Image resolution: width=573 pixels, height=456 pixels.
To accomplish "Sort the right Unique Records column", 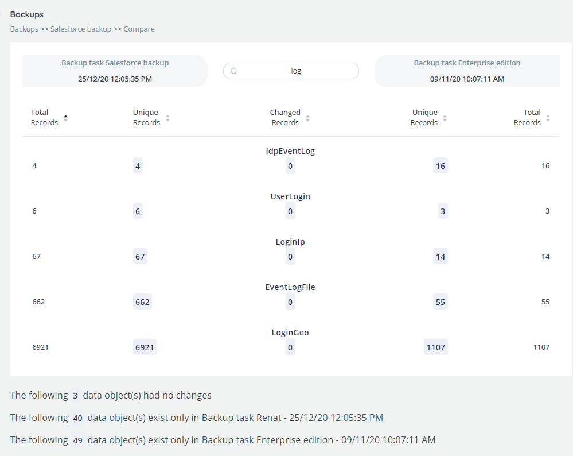I will click(445, 118).
